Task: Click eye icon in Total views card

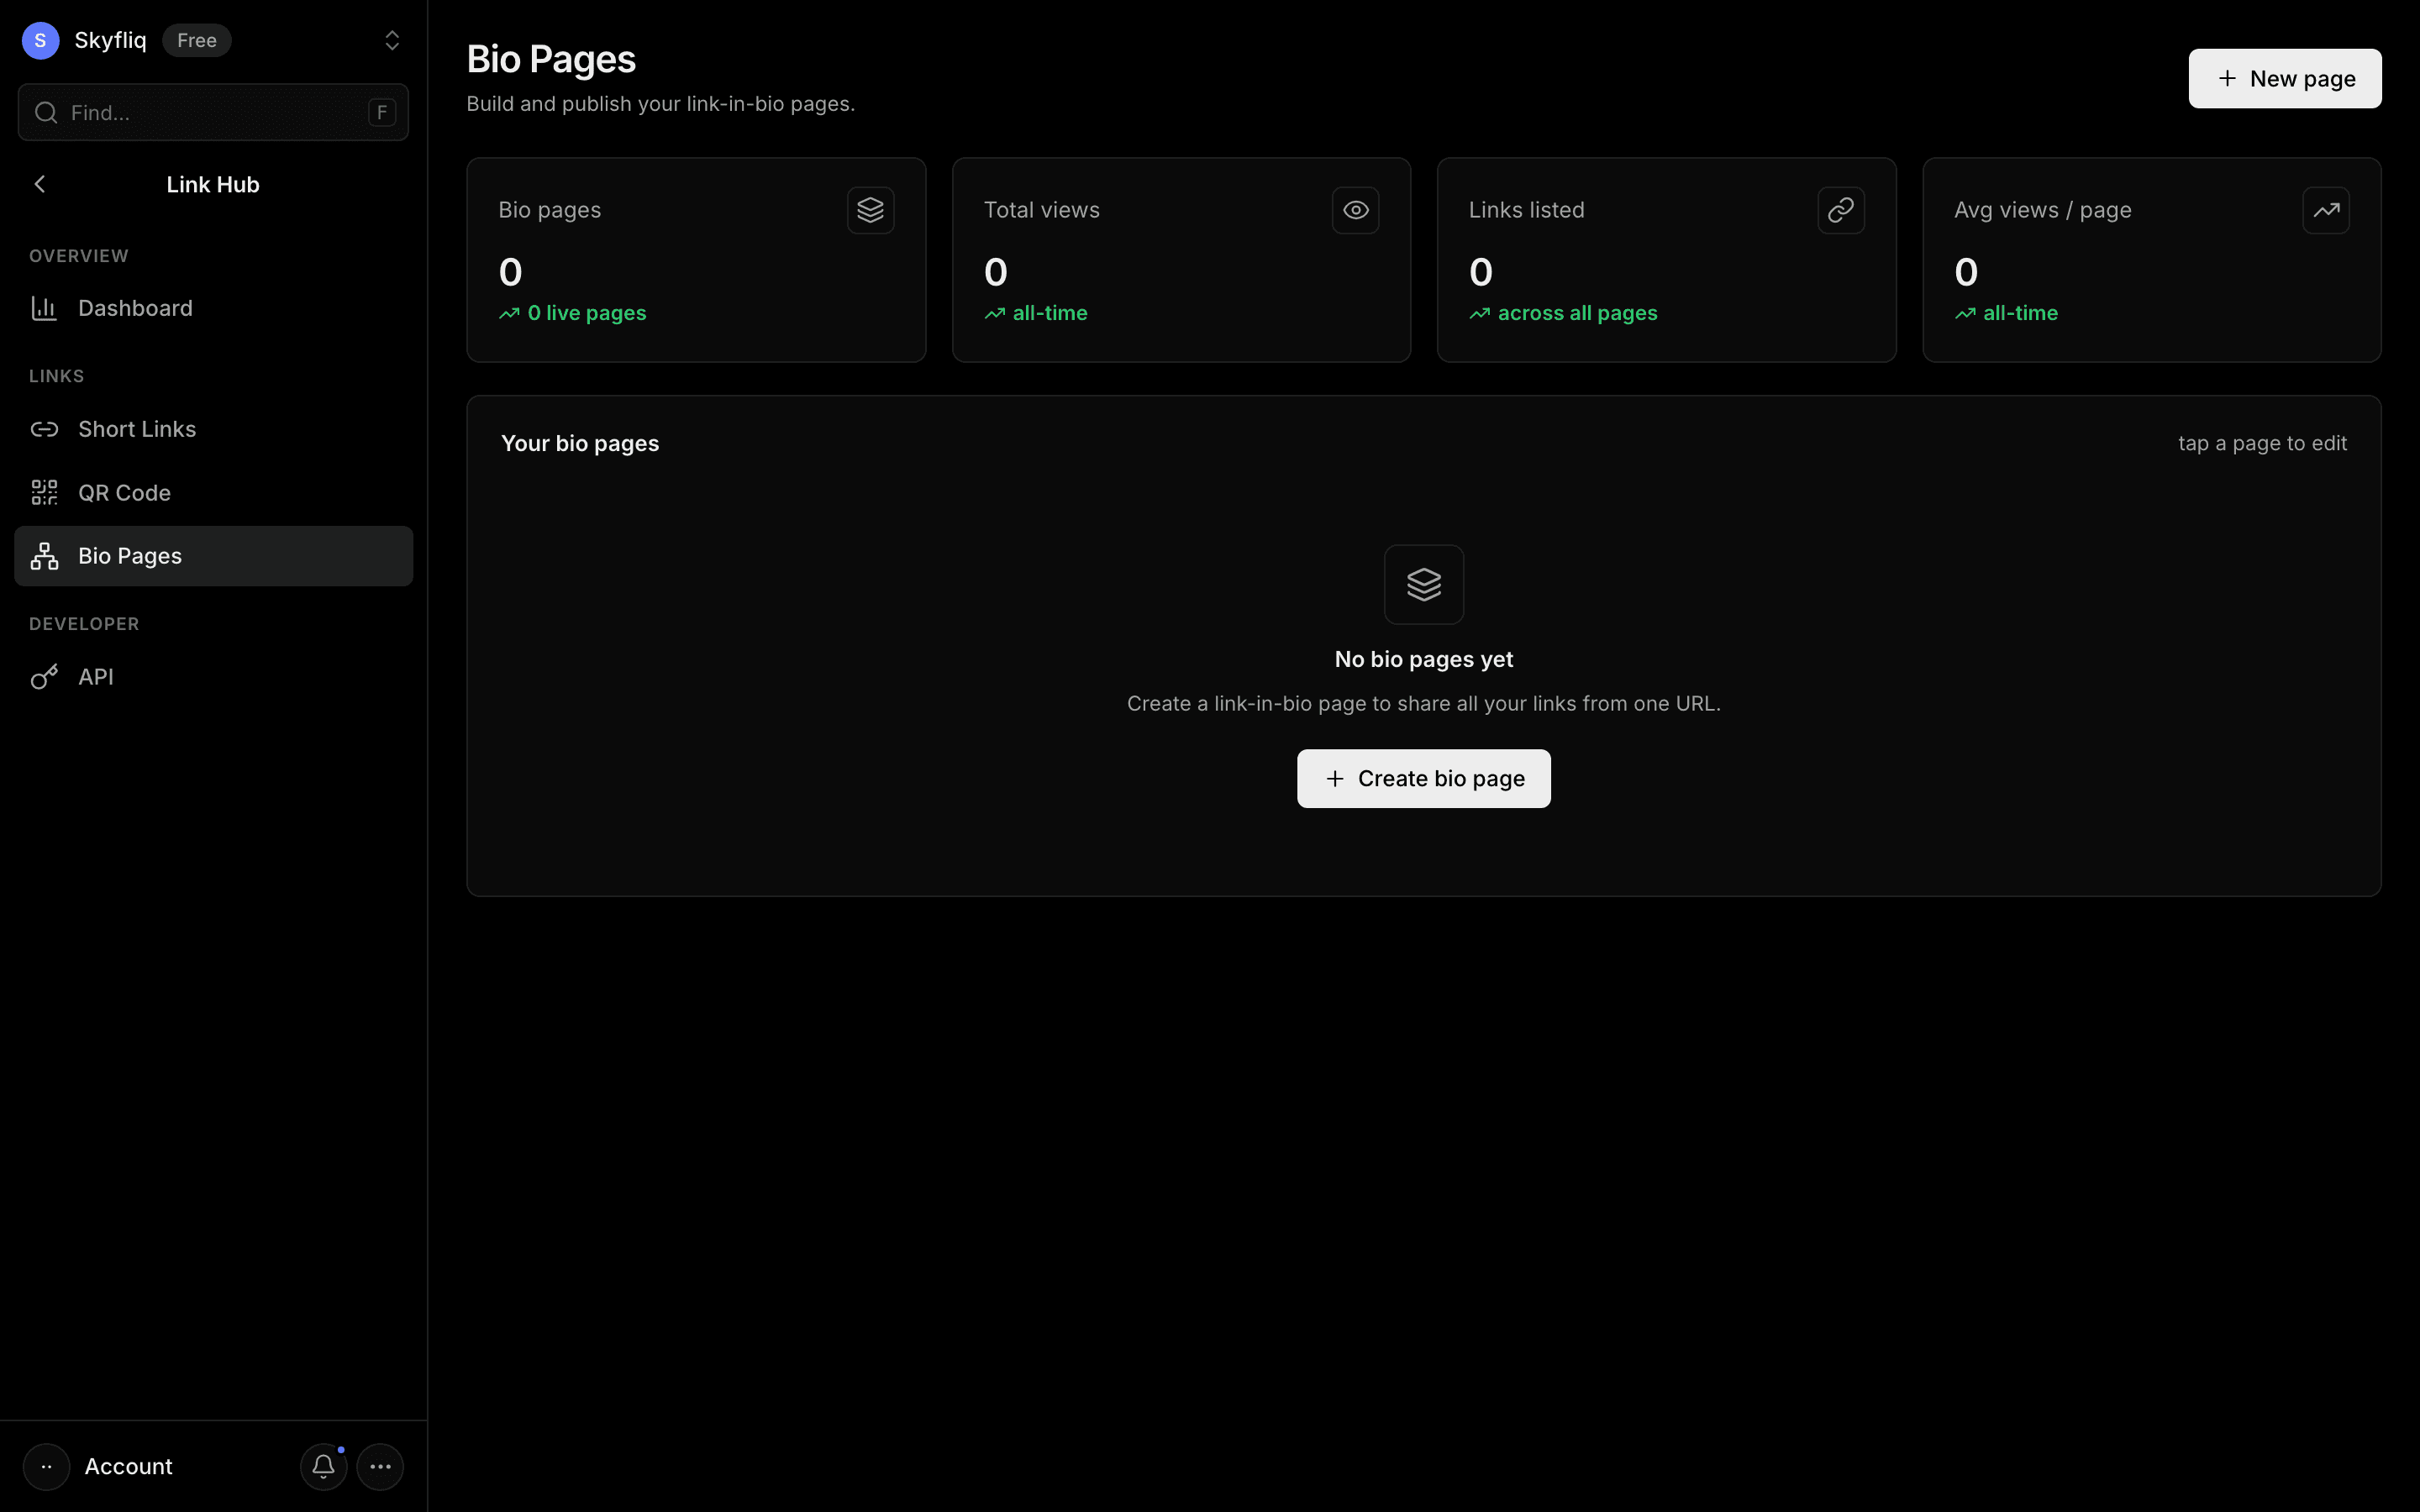Action: [x=1355, y=210]
